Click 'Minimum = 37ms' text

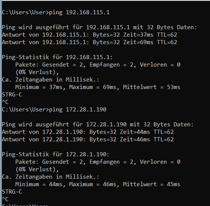pyautogui.click(x=39, y=87)
